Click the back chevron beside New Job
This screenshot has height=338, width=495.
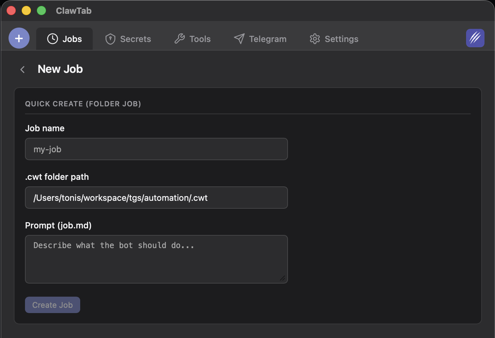point(22,69)
